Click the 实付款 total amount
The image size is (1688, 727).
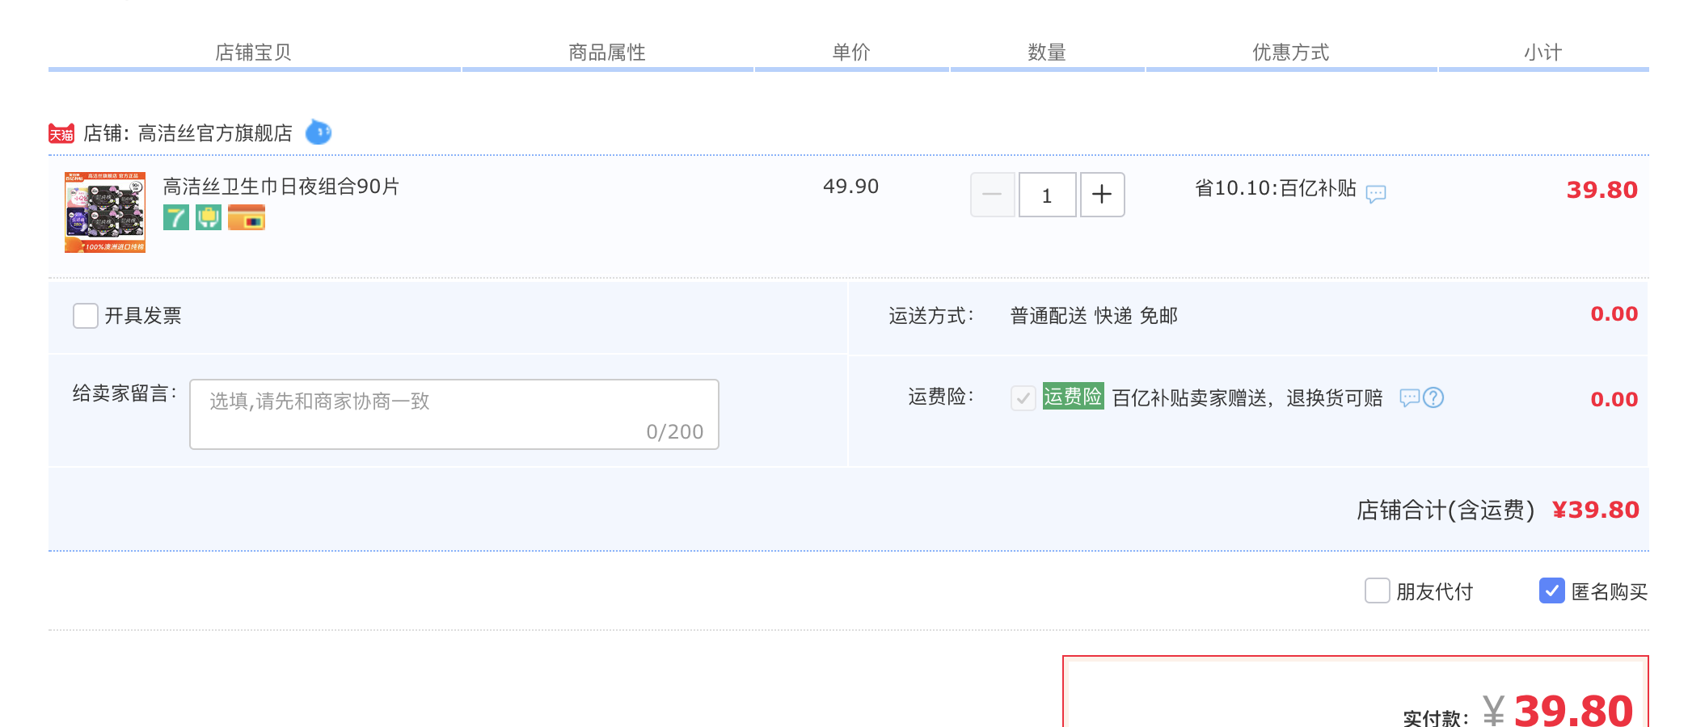1573,712
